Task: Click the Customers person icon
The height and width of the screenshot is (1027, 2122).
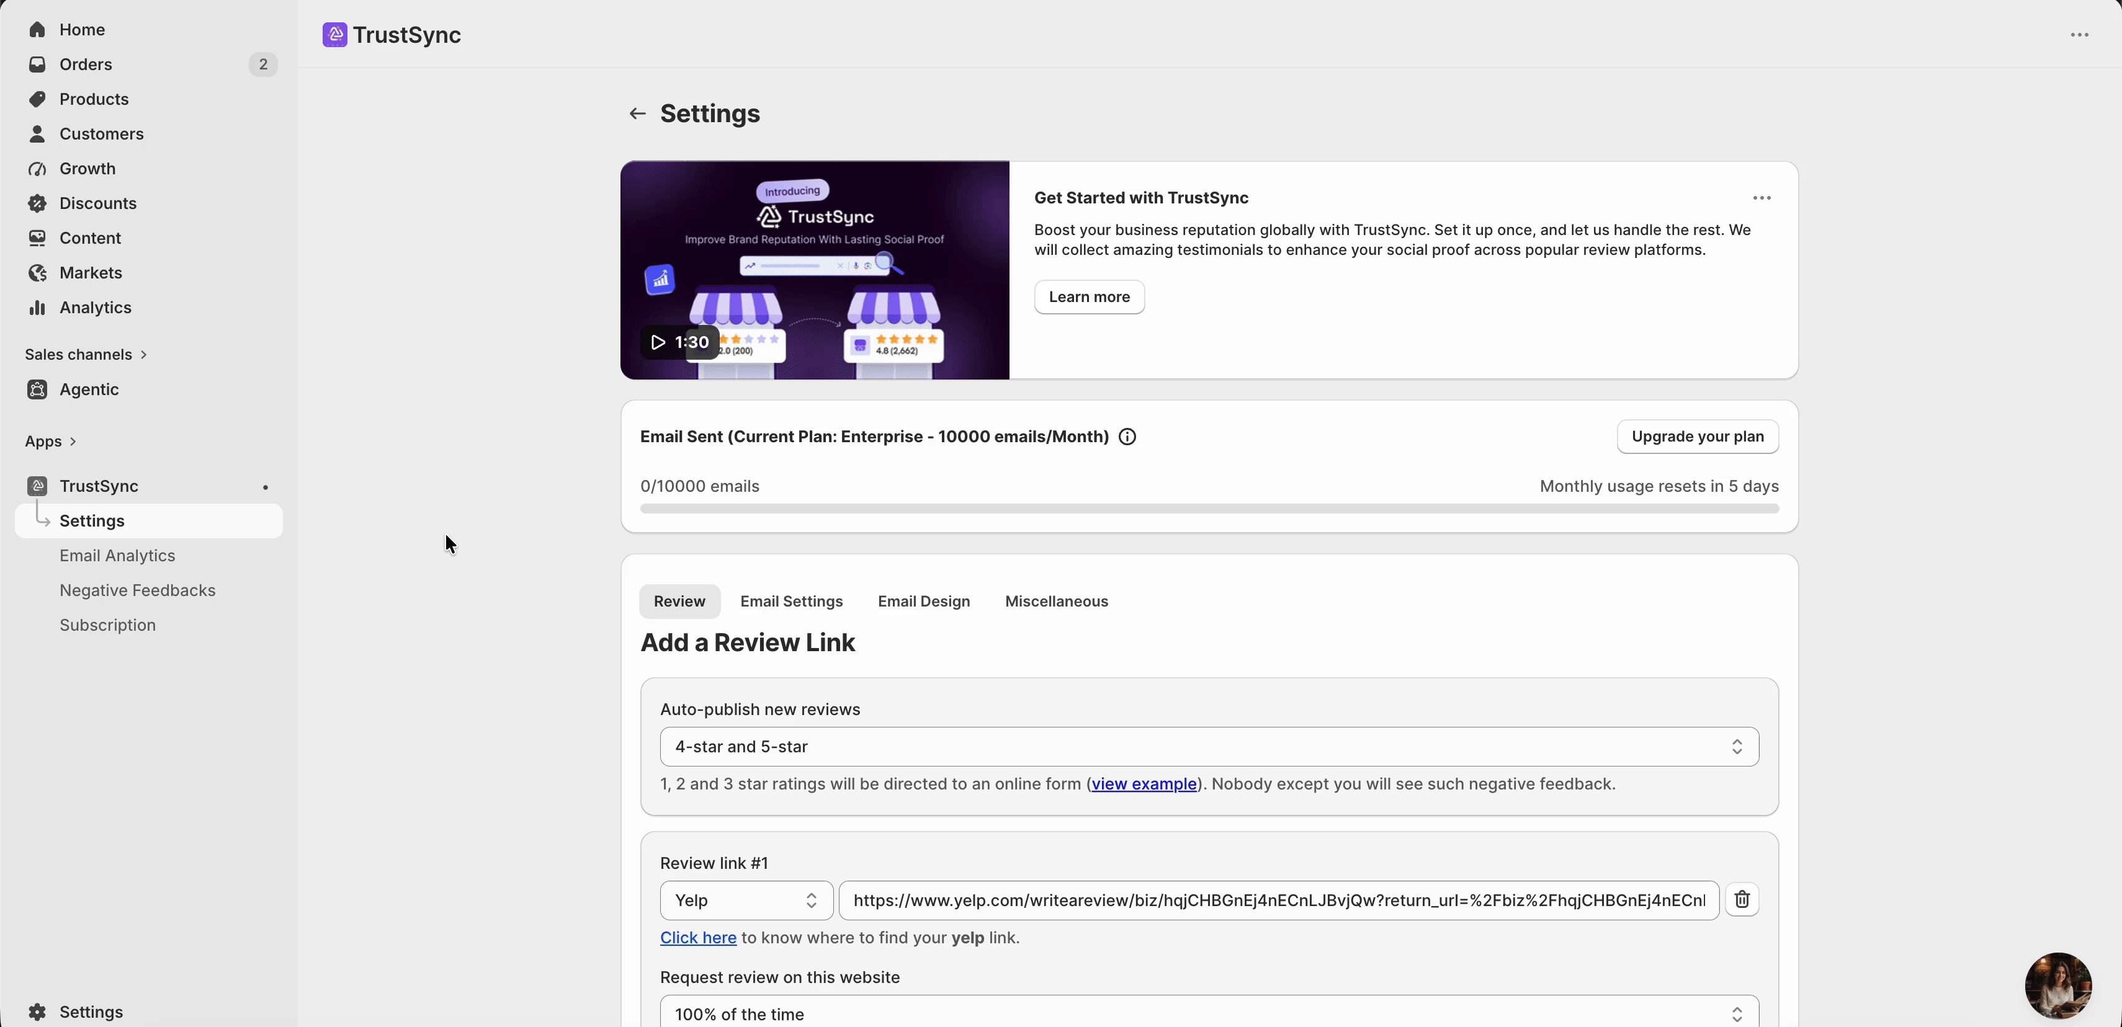Action: tap(37, 133)
